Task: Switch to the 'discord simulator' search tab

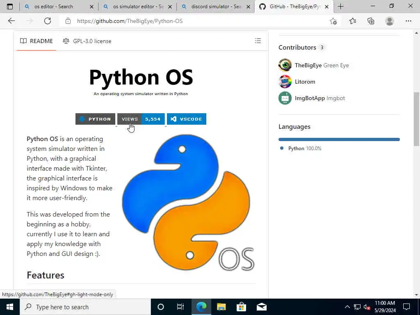Action: [216, 7]
